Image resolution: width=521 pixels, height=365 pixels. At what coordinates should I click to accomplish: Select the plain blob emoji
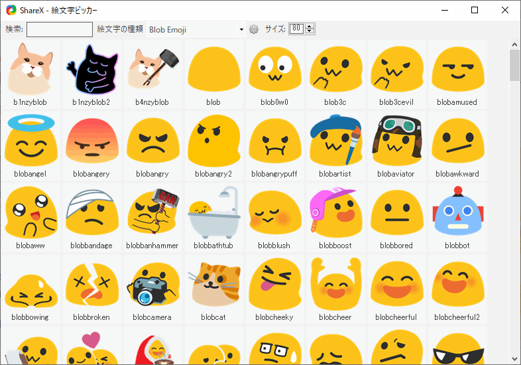coord(214,74)
